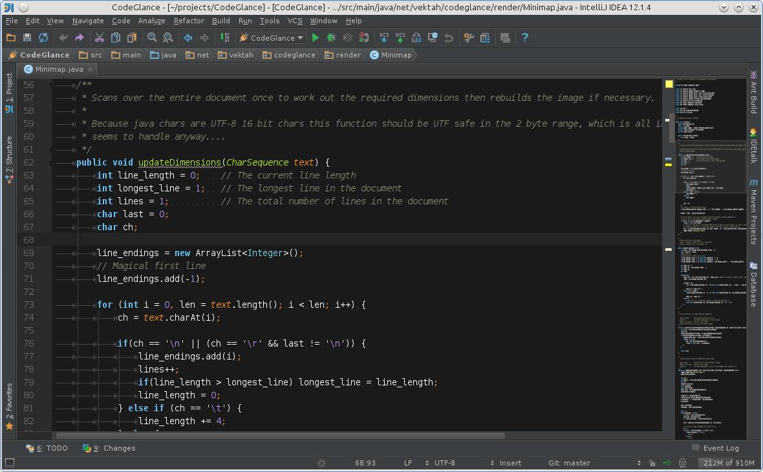Open the Find magnifier icon in toolbar
The image size is (763, 472).
152,38
